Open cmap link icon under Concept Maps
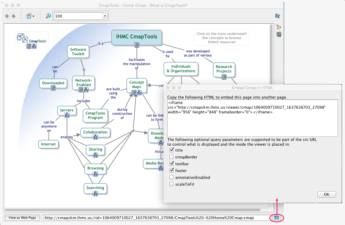This screenshot has height=225, width=345. click(x=139, y=93)
